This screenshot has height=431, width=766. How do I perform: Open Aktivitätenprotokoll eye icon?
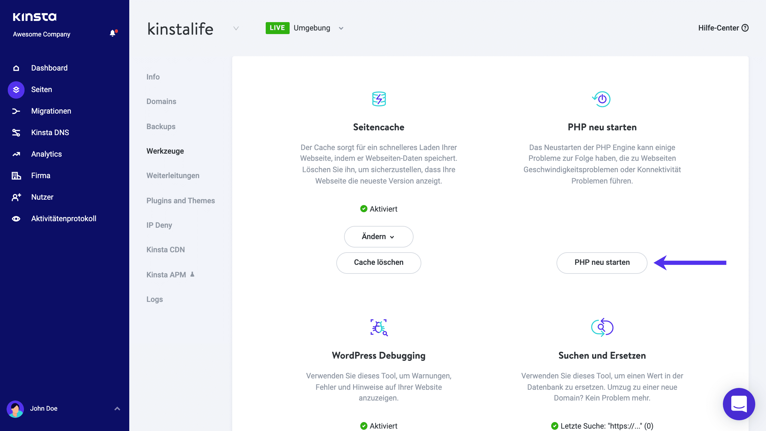(x=16, y=218)
